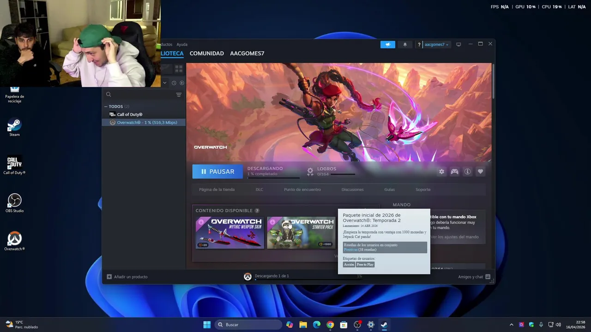
Task: Open Steam notifications bell
Action: [405, 44]
